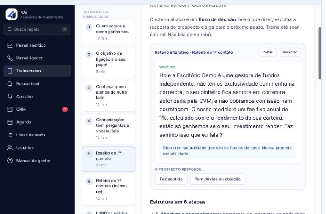Open Listas de leads section
Image resolution: width=326 pixels, height=214 pixels.
pyautogui.click(x=38, y=135)
